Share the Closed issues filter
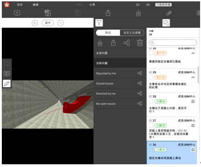This screenshot has width=201, height=167. click(139, 83)
